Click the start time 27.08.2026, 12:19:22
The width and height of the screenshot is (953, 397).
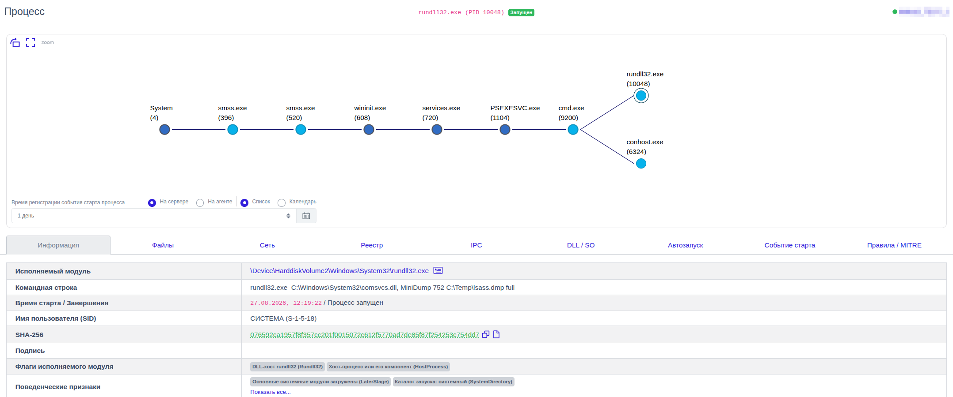[x=286, y=303]
